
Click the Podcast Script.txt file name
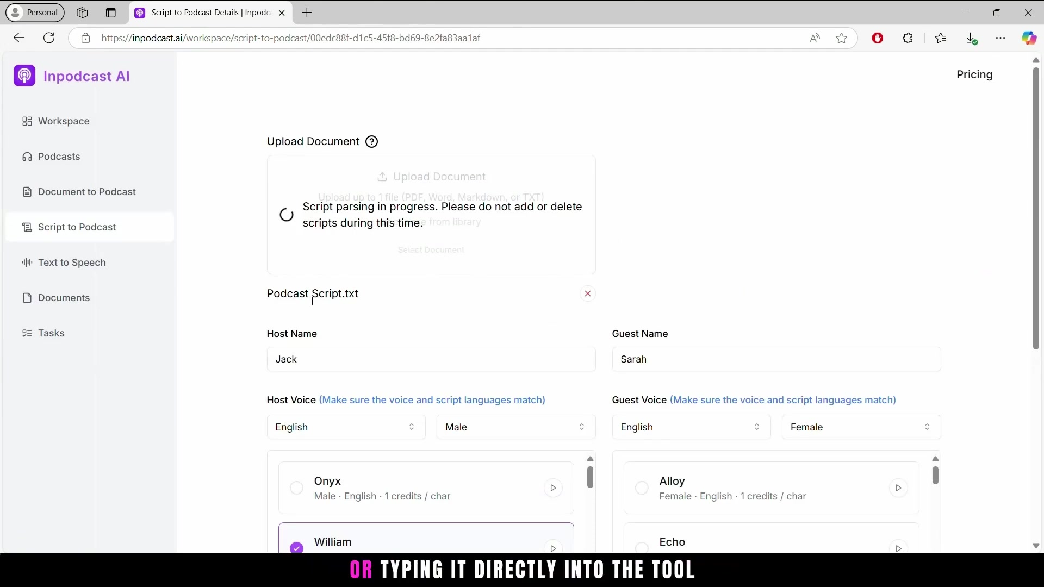313,293
